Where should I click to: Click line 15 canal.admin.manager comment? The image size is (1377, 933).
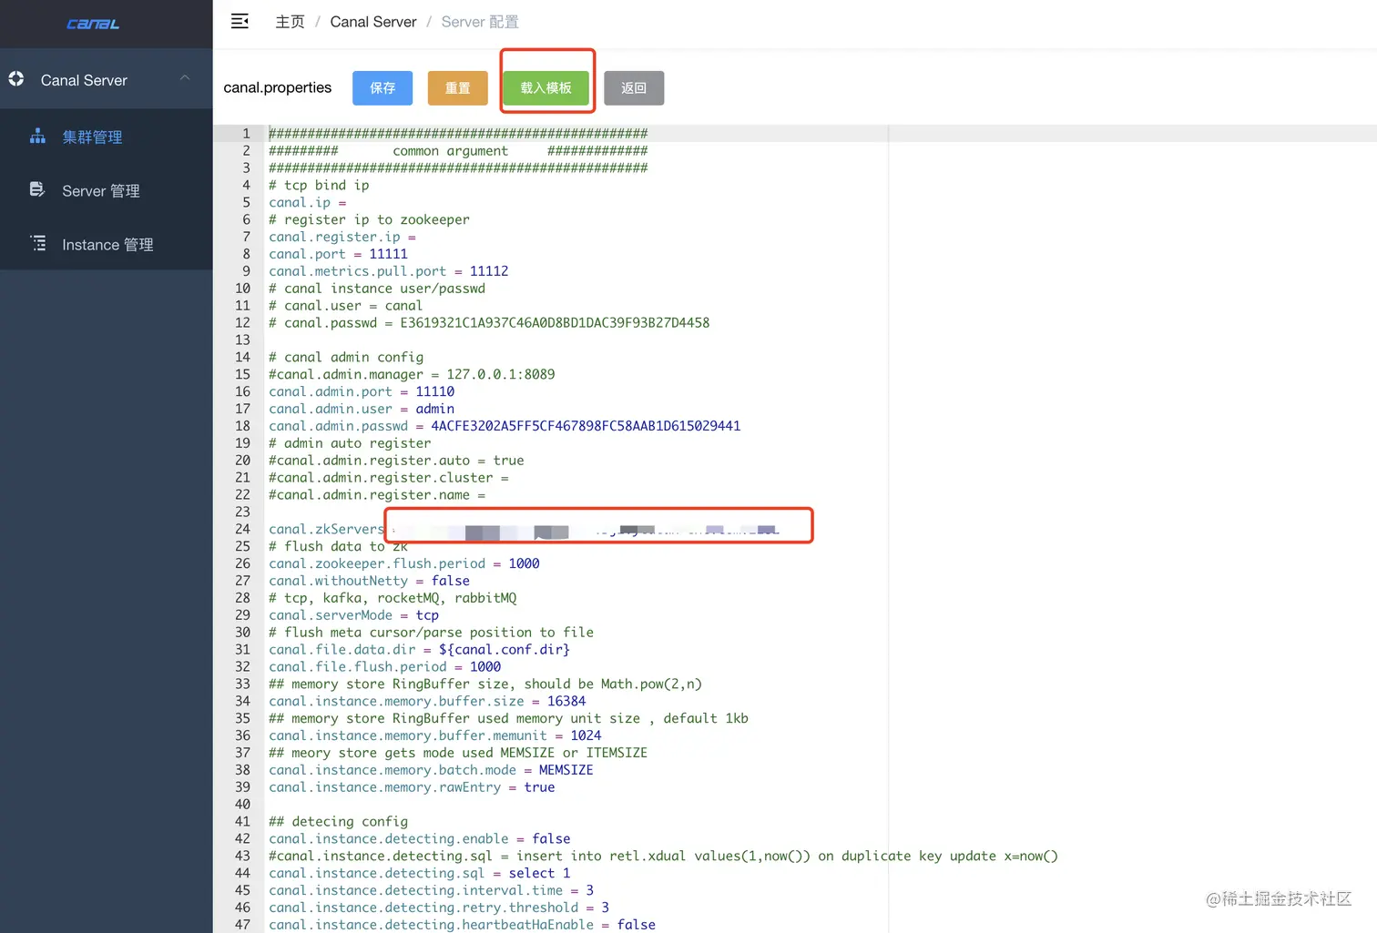coord(412,374)
